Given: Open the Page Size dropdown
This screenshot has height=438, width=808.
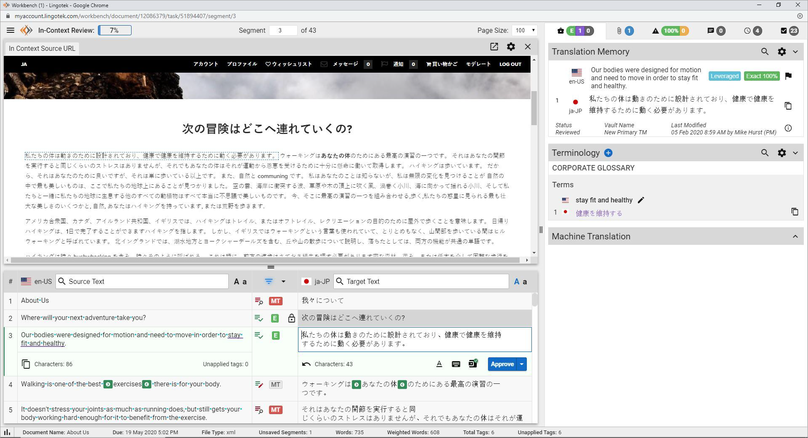Looking at the screenshot, I should [x=525, y=30].
